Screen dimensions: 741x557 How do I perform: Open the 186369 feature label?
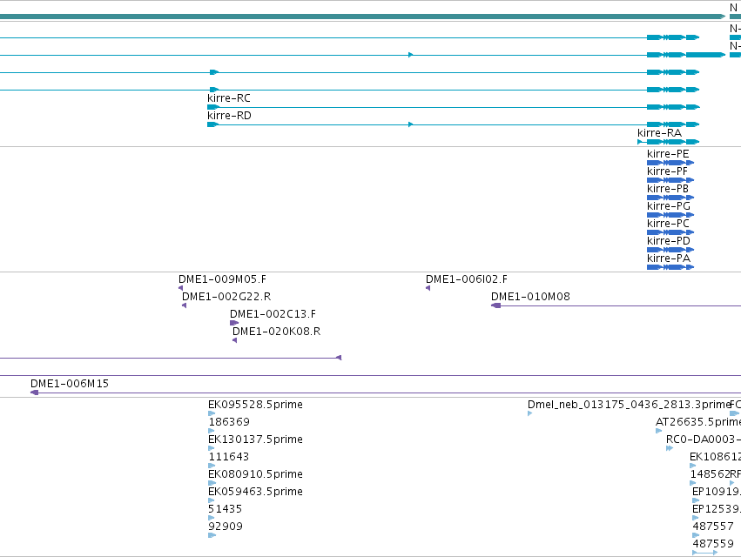[229, 422]
